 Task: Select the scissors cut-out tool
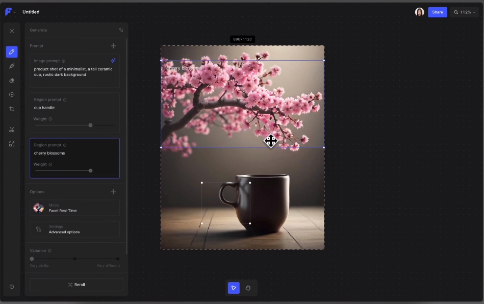(12, 130)
